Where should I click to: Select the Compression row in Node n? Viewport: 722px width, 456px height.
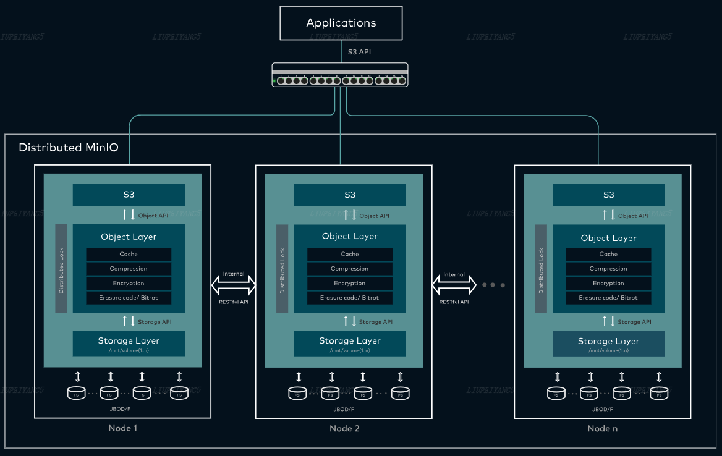click(608, 269)
